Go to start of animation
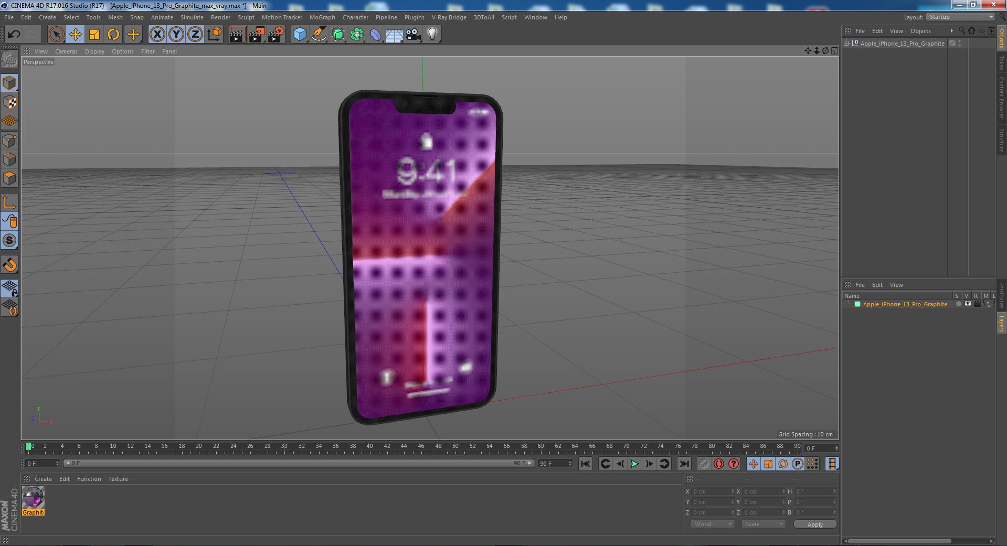Viewport: 1007px width, 546px height. coord(585,464)
